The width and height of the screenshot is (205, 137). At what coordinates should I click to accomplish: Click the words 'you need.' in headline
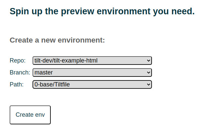coord(174,12)
